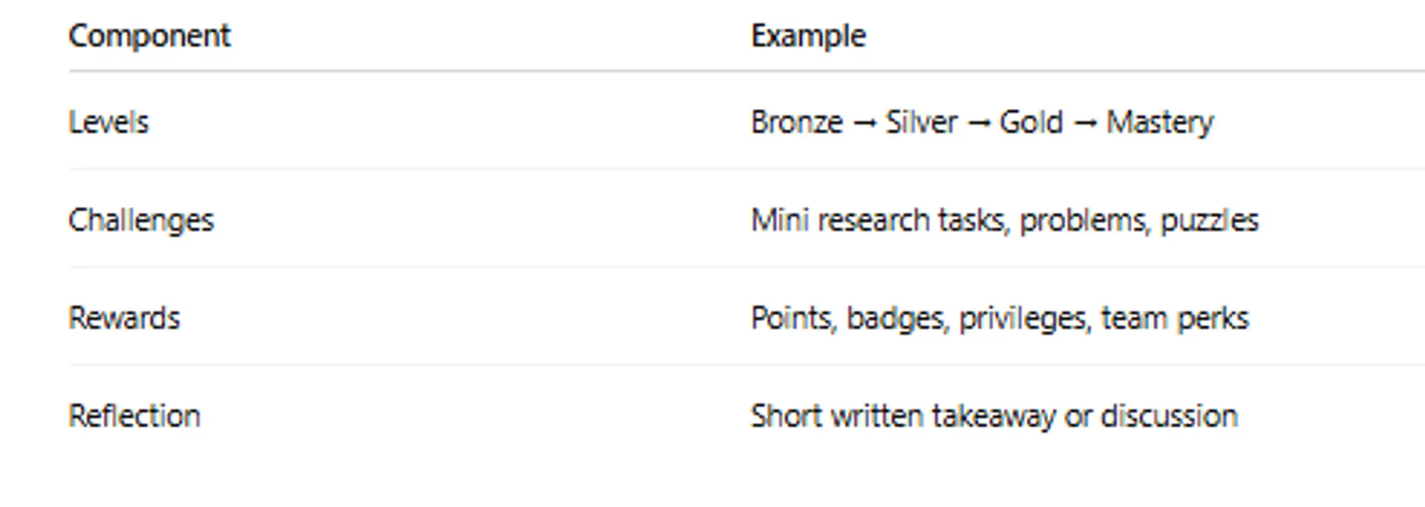
Task: Select the Challenges row label
Action: pos(141,220)
